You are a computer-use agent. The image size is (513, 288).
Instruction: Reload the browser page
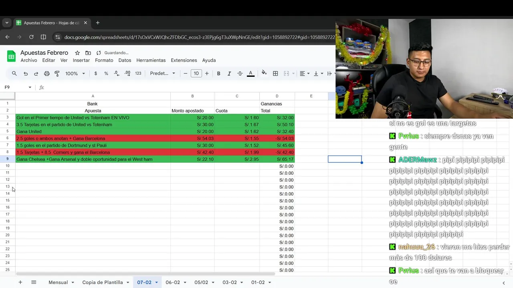pyautogui.click(x=31, y=37)
